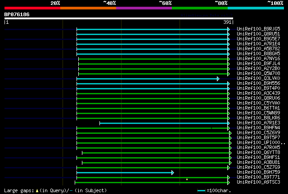This screenshot has width=288, height=194.
Task: Click the green alignment bar for Q6YTT8
Action: [x=156, y=153]
